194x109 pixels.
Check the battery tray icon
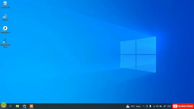click(161, 106)
